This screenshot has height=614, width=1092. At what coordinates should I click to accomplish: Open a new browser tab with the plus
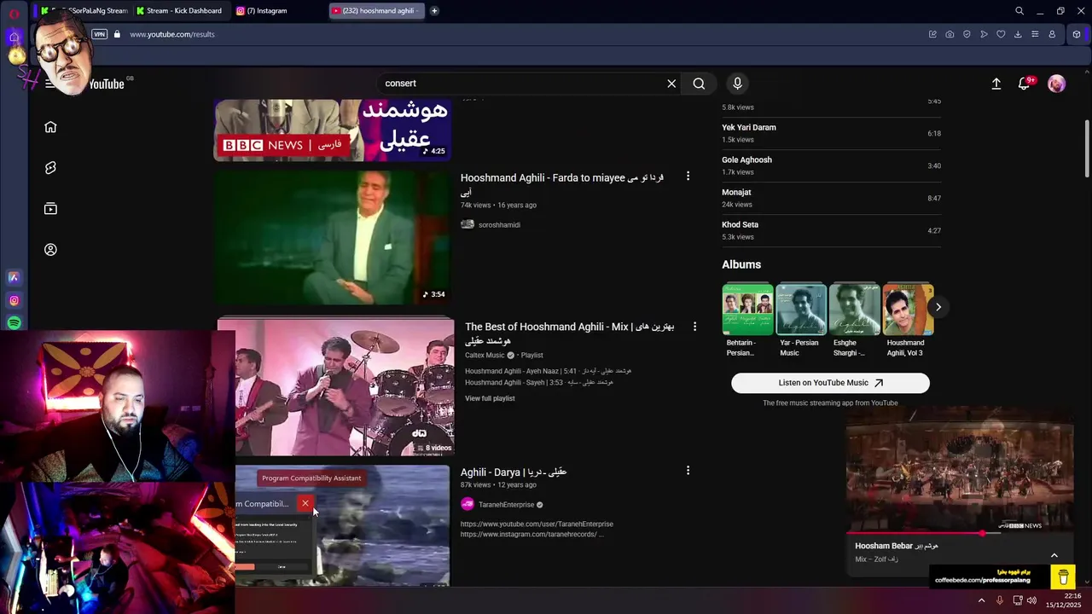click(x=434, y=11)
